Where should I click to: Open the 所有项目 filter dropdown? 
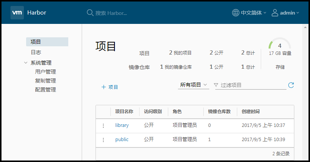[x=193, y=85]
